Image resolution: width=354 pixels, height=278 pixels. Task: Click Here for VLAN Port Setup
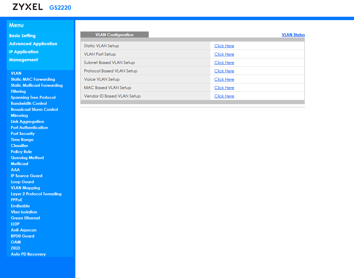(224, 54)
